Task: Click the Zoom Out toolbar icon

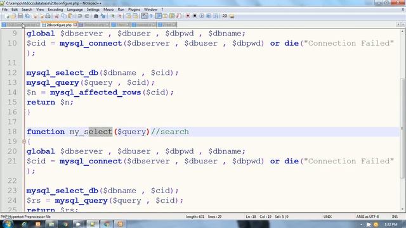Action: [119, 16]
